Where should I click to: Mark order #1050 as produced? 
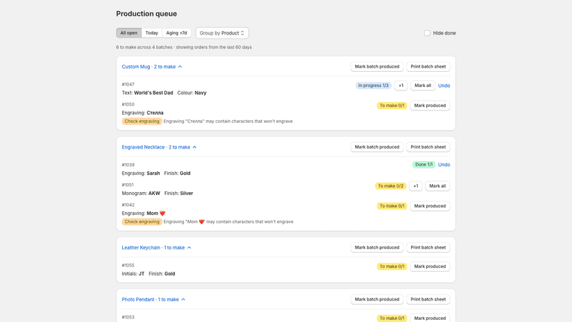[x=430, y=106]
